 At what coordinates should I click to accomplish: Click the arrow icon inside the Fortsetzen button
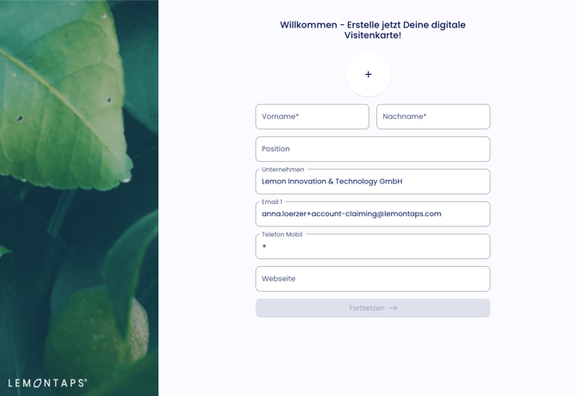[393, 308]
